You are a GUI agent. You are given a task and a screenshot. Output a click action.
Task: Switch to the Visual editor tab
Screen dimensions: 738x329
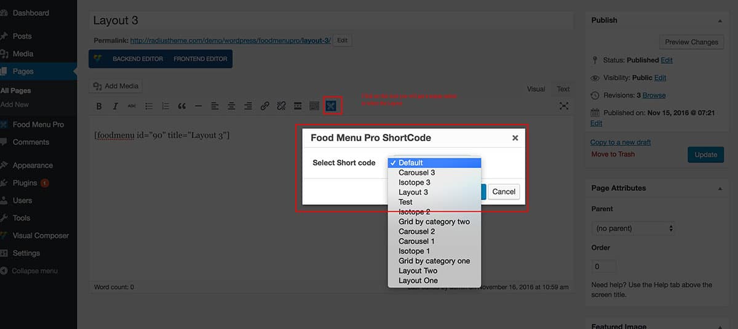(x=536, y=89)
